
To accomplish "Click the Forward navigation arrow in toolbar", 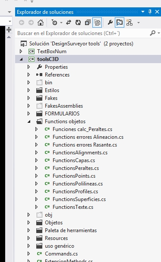I will point(31,22).
